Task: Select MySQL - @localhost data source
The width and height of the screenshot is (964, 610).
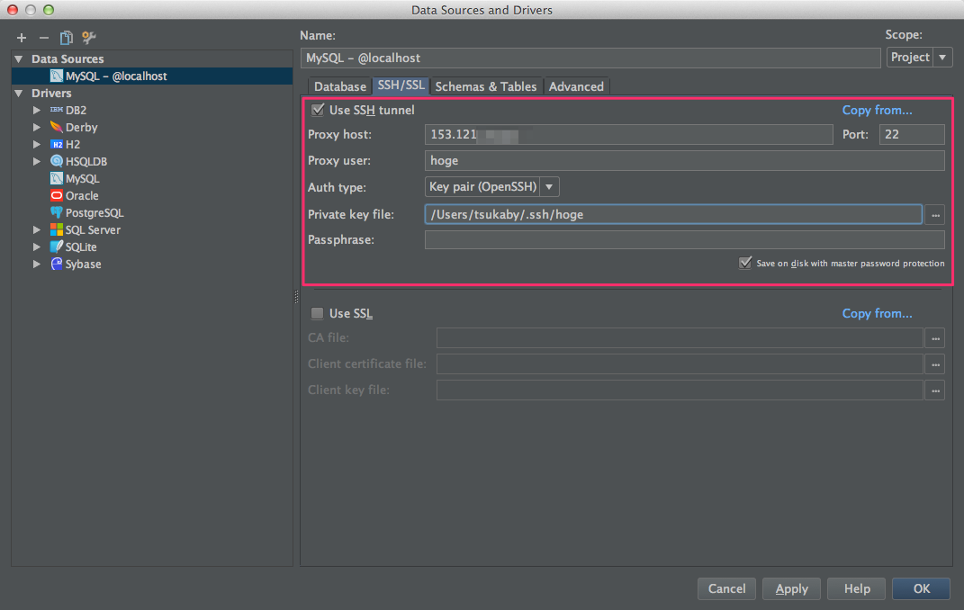Action: tap(115, 76)
